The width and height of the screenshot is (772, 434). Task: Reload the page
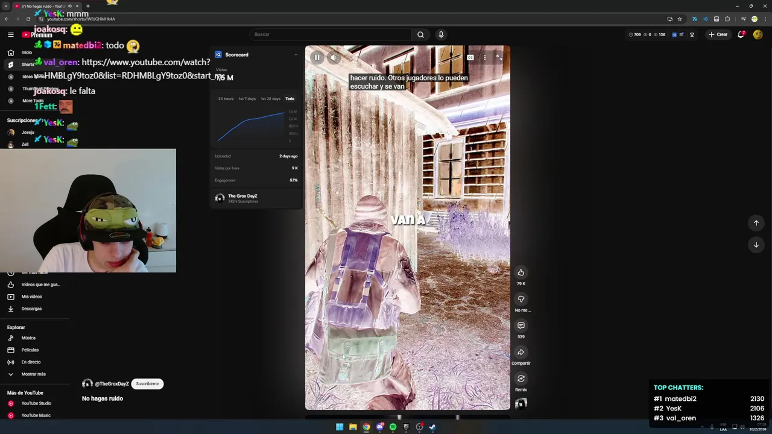tap(28, 19)
